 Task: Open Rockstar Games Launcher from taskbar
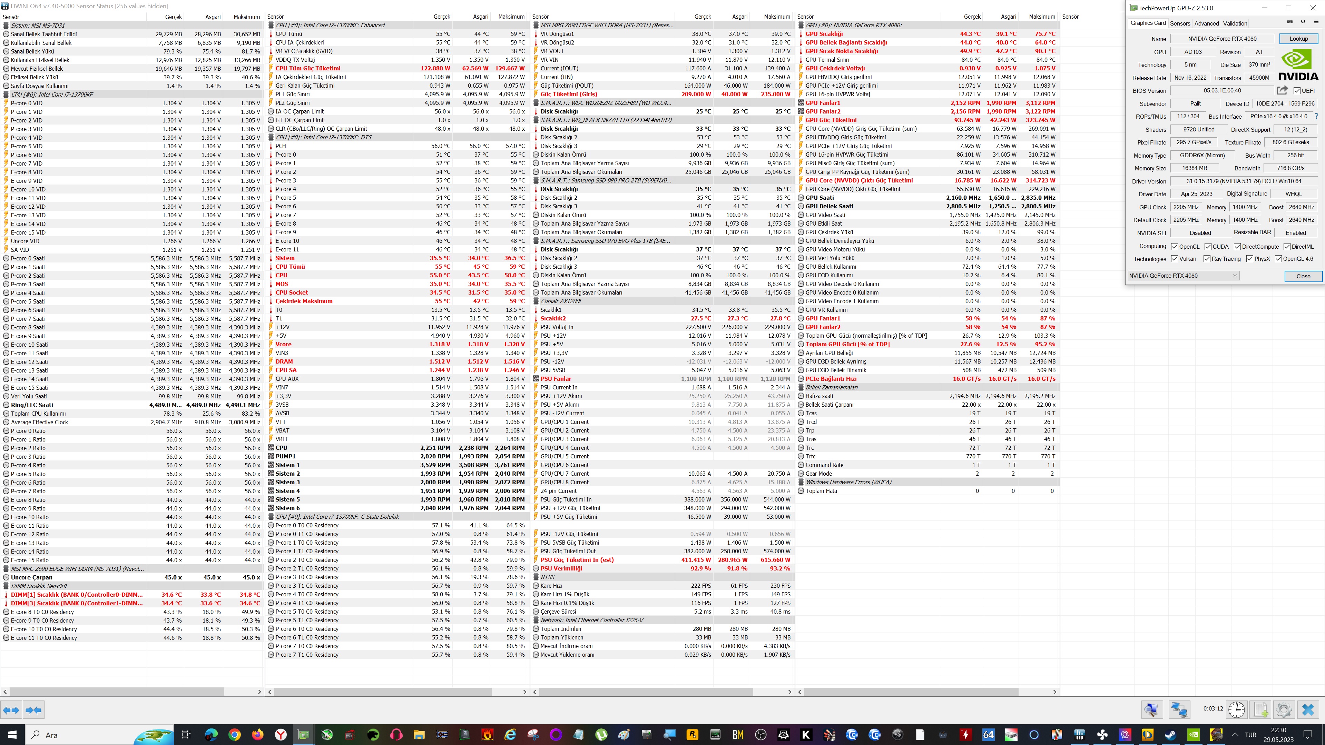tap(692, 735)
